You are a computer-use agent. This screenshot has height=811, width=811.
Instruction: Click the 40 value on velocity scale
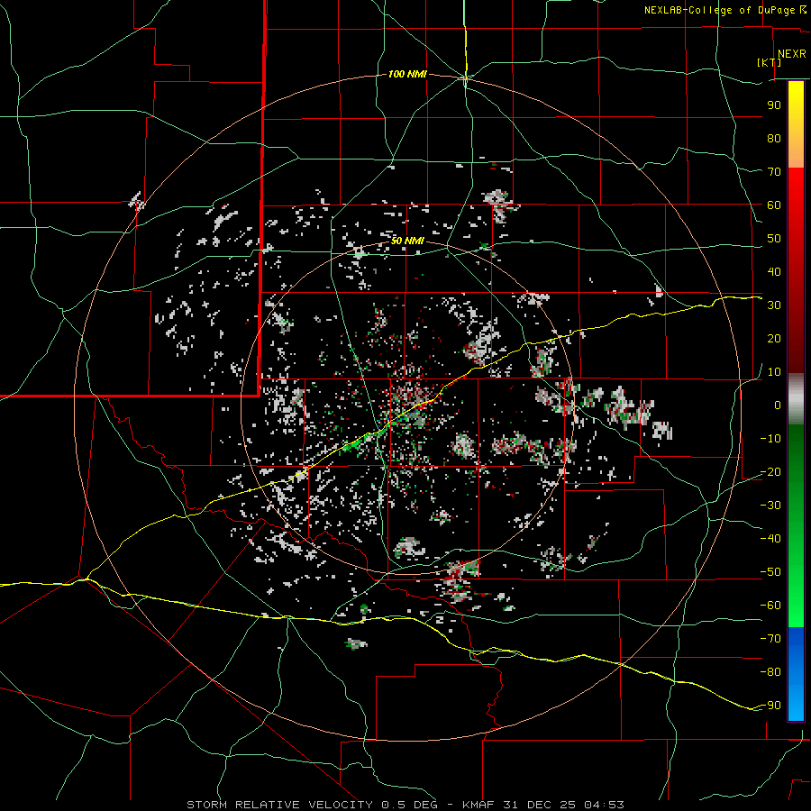[774, 271]
